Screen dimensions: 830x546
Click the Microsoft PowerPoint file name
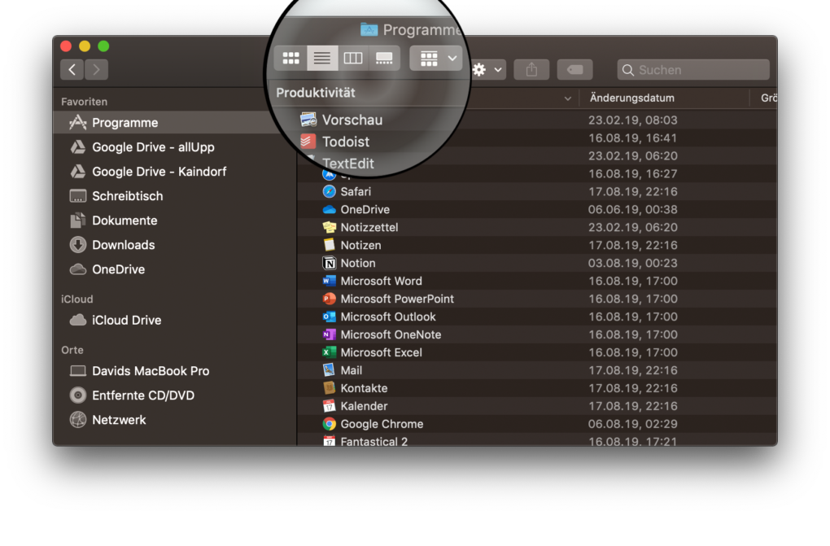coord(397,299)
